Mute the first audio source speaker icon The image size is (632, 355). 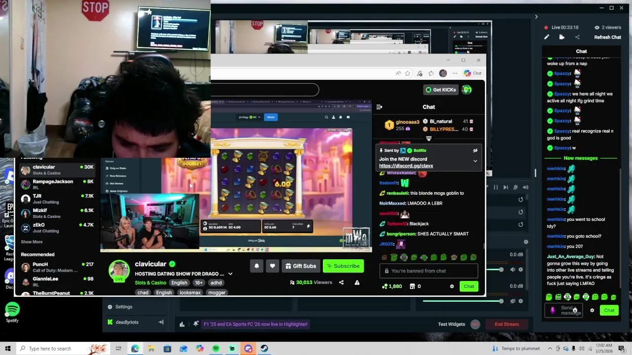tap(513, 270)
